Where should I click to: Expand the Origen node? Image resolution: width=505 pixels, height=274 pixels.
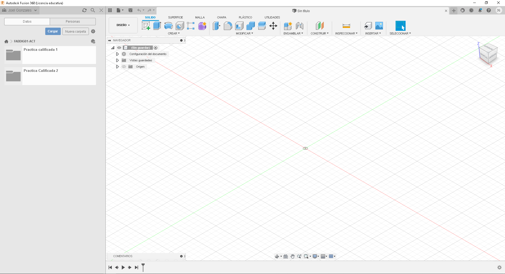pos(117,67)
